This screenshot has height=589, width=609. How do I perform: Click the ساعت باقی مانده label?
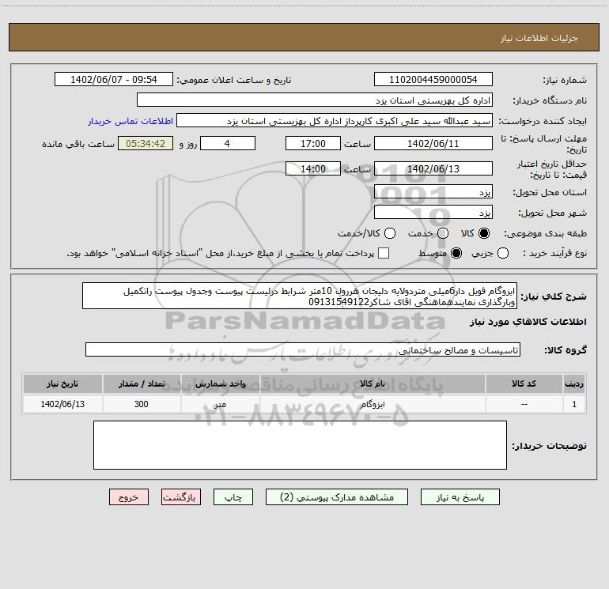[78, 144]
